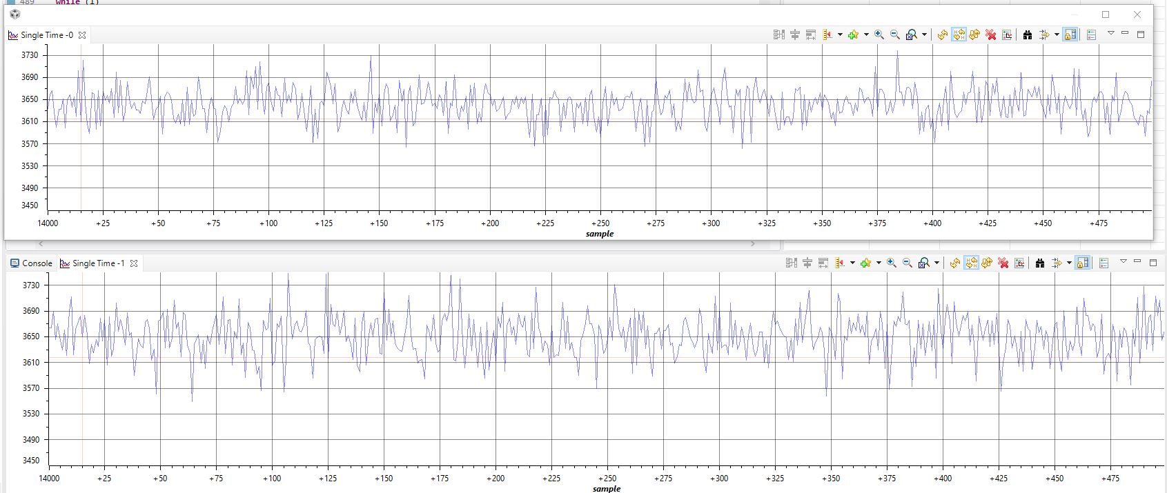
Task: Click the measurement marker icon in Single Time -1
Action: coord(840,263)
